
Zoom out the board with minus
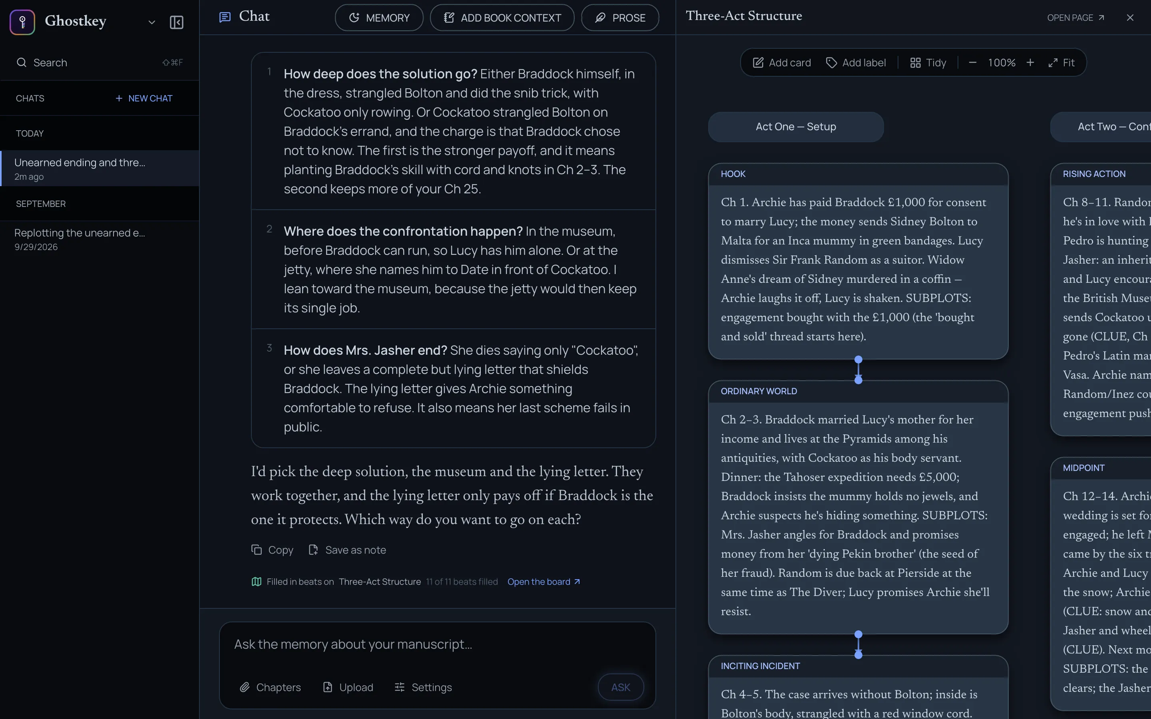pyautogui.click(x=972, y=63)
